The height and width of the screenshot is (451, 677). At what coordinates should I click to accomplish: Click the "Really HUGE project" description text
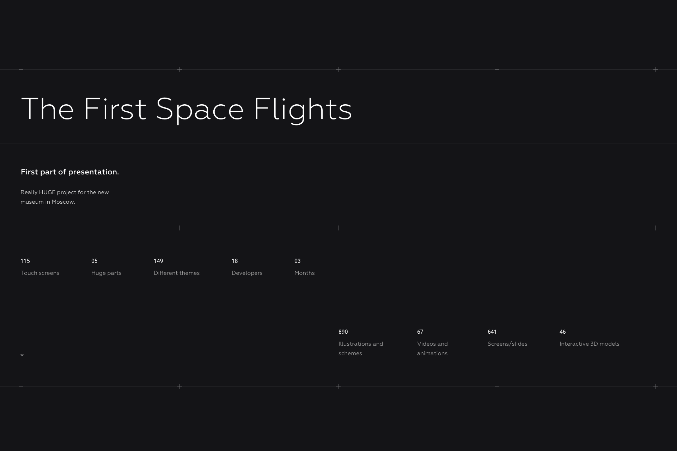(x=65, y=197)
